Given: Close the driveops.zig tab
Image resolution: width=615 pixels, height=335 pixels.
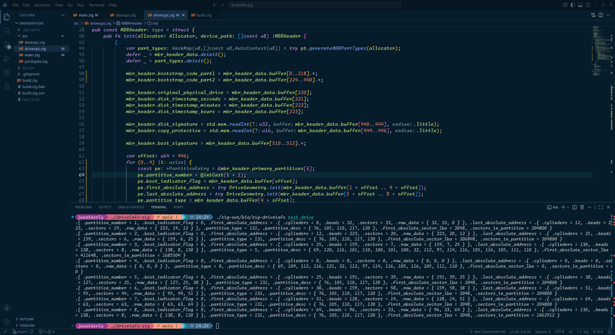Looking at the screenshot, I should pos(183,15).
